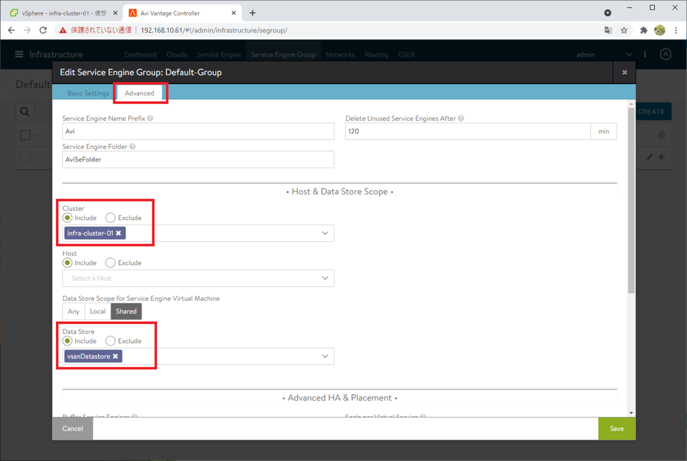The width and height of the screenshot is (687, 461).
Task: Tick the select-all checkbox in table header
Action: coord(25,135)
